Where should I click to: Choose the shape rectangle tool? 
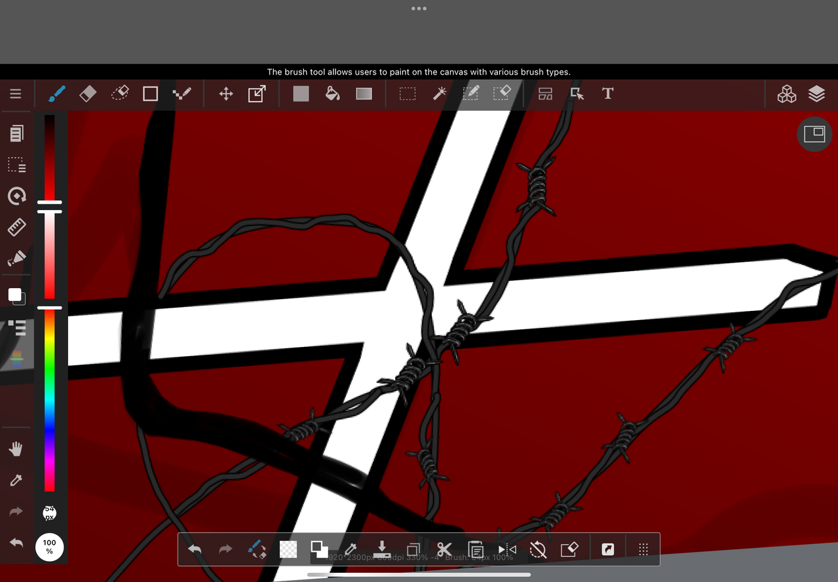pos(151,94)
